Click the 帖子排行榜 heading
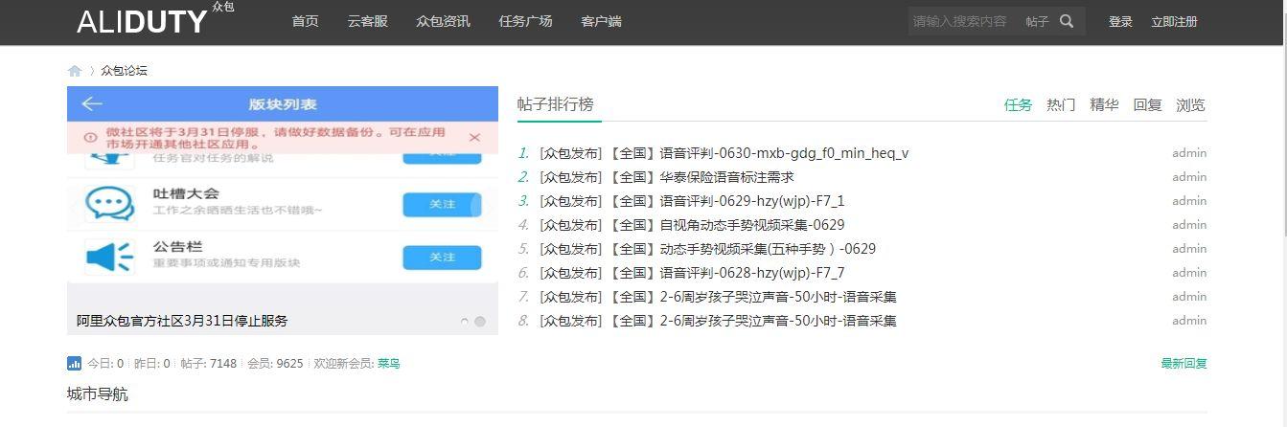Viewport: 1287px width, 427px height. (x=555, y=104)
